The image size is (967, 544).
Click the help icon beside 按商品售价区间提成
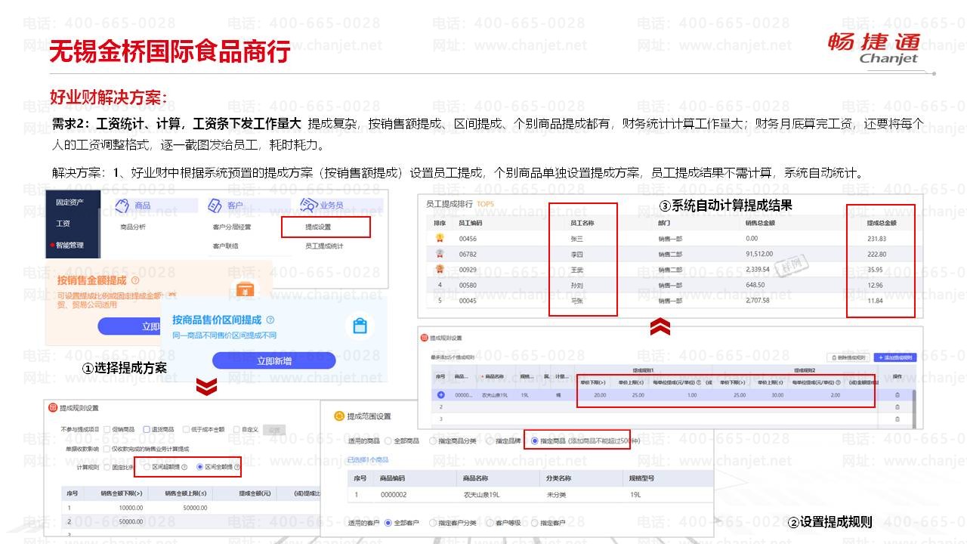pyautogui.click(x=270, y=320)
